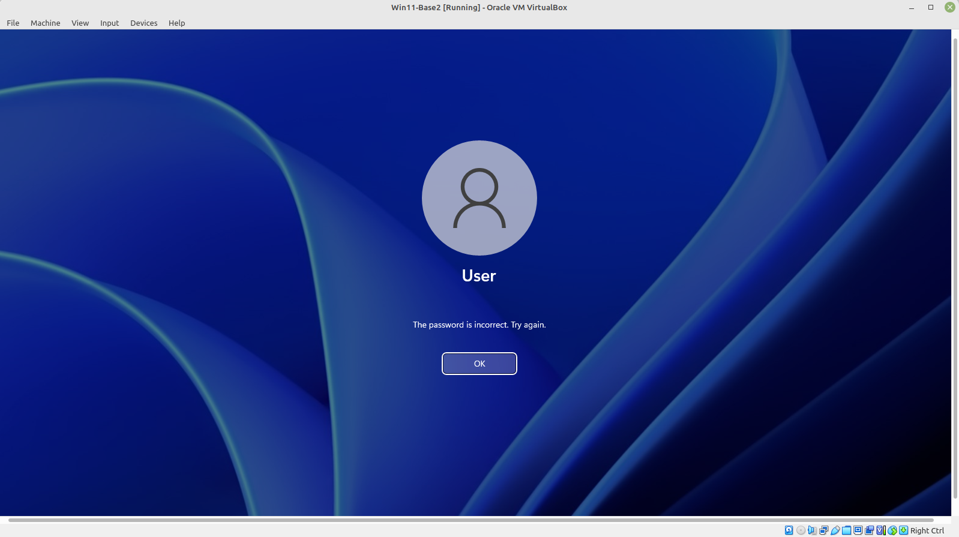959x537 pixels.
Task: Click the user avatar picture
Action: click(479, 198)
